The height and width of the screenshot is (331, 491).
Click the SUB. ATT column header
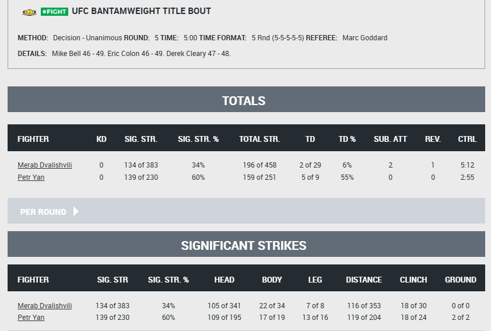coord(391,139)
